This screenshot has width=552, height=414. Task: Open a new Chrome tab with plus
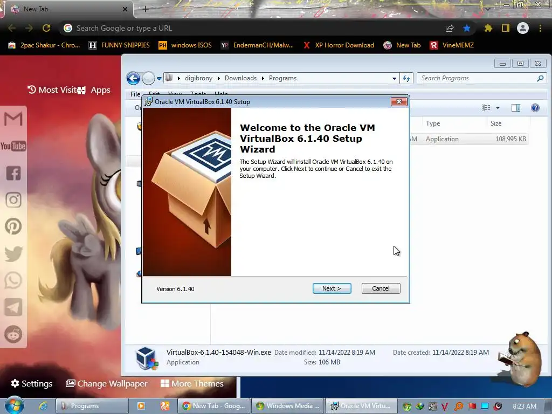(x=146, y=9)
